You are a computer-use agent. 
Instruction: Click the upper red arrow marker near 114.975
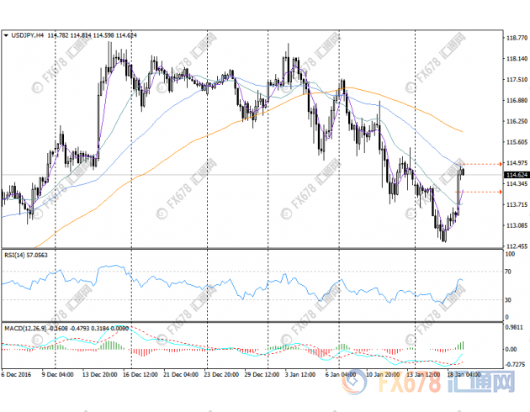coord(500,163)
